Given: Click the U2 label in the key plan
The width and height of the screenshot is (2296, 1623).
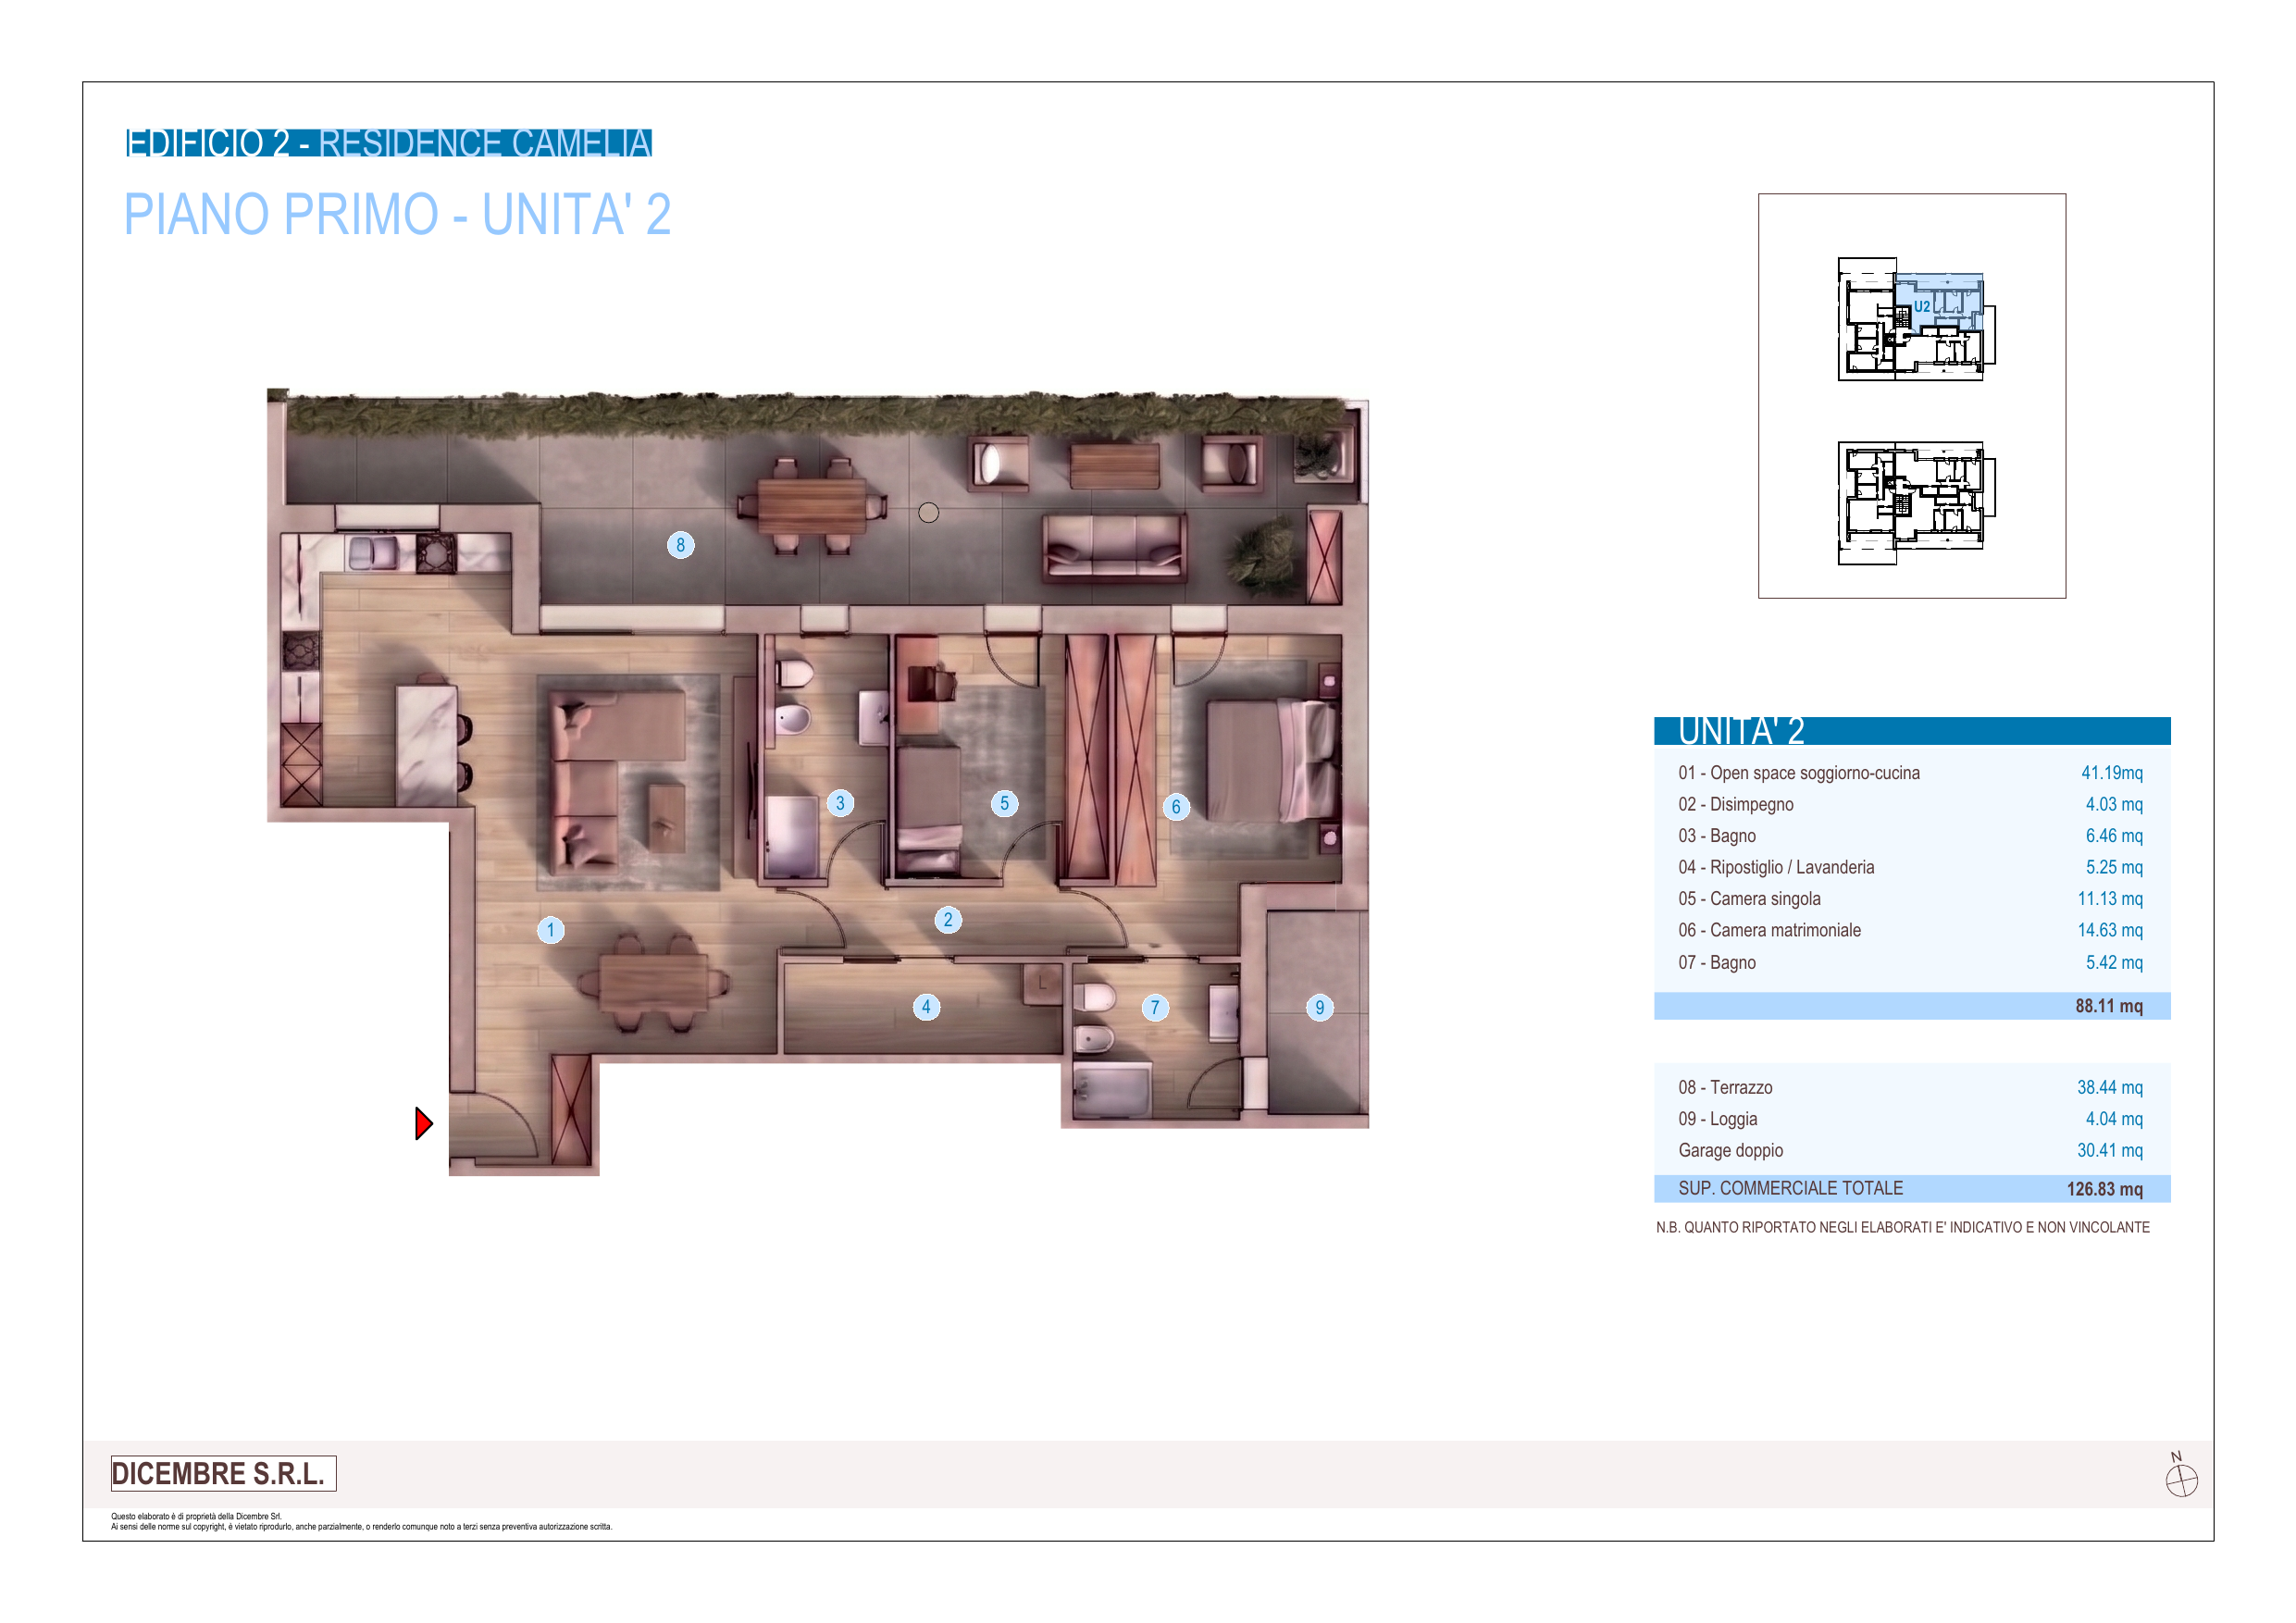Looking at the screenshot, I should pyautogui.click(x=1922, y=307).
